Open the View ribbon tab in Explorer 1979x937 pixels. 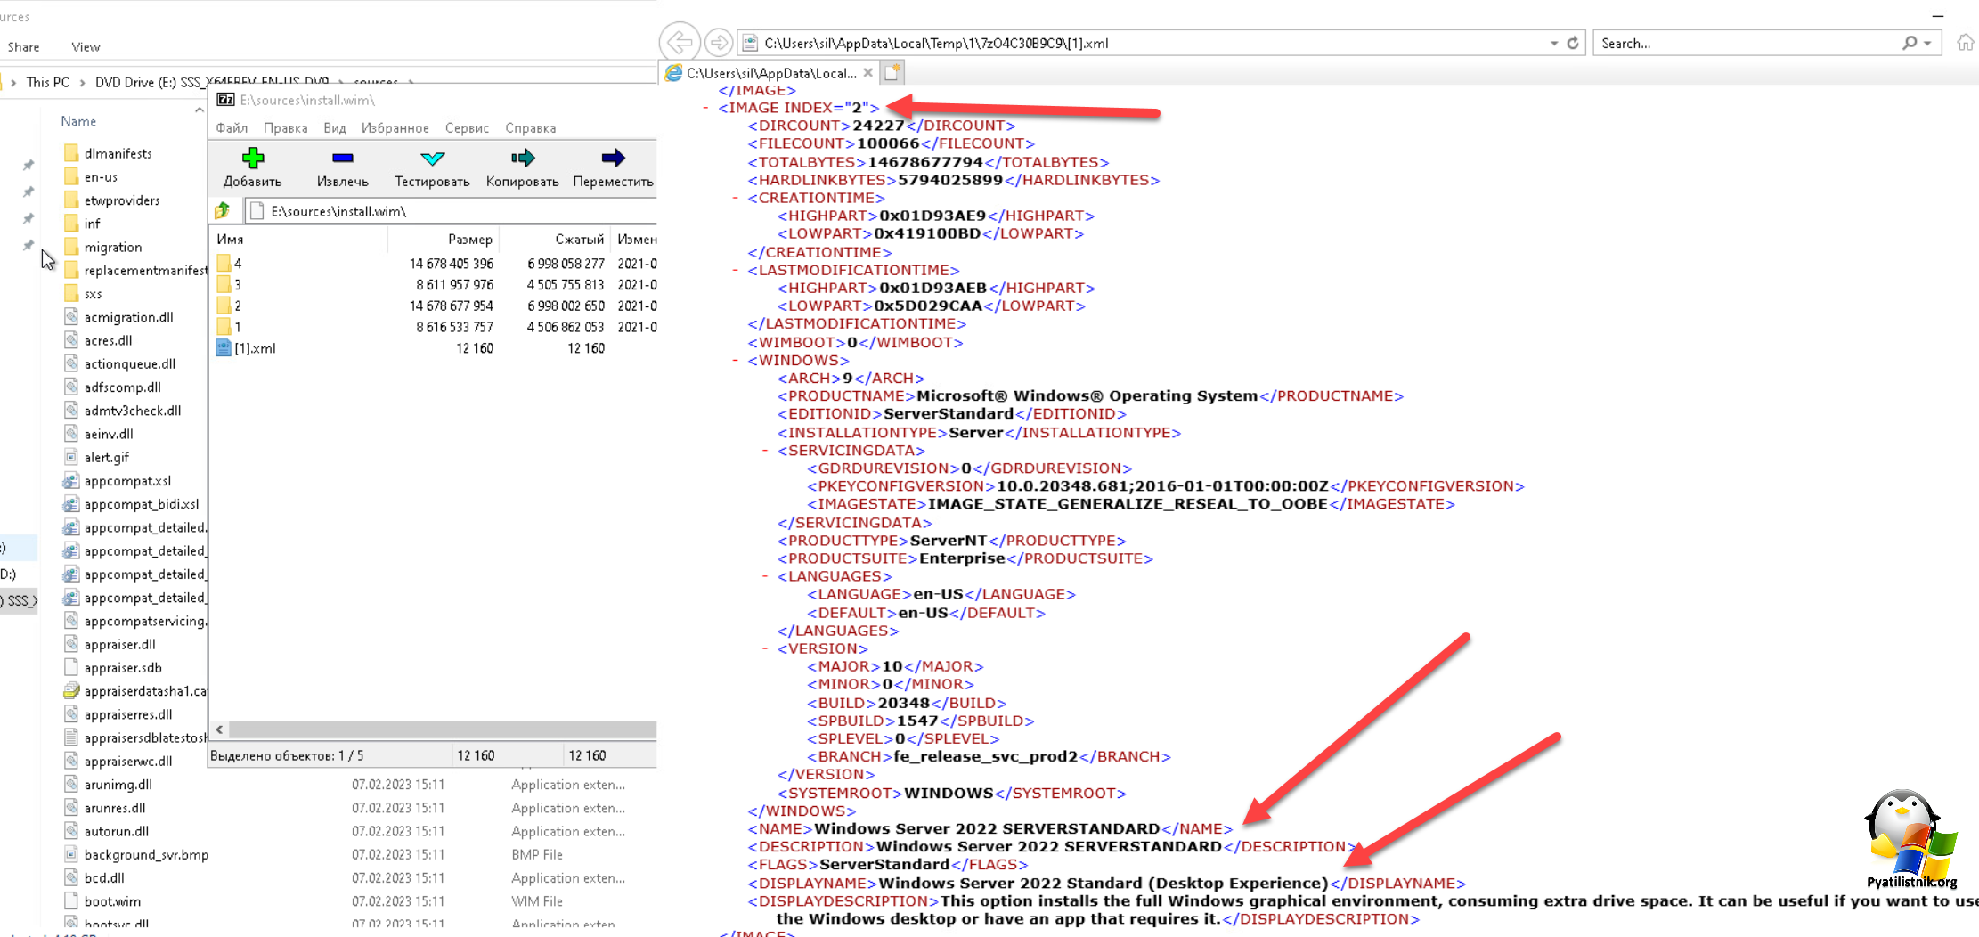click(x=86, y=46)
